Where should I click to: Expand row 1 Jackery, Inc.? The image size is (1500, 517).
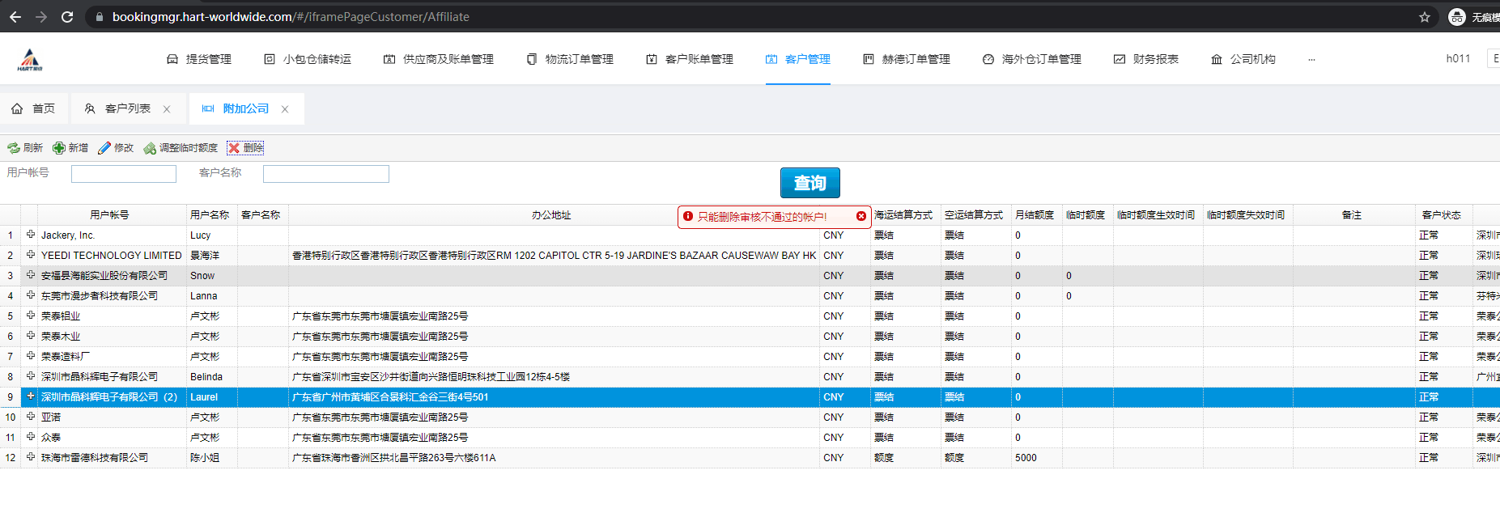pos(31,235)
